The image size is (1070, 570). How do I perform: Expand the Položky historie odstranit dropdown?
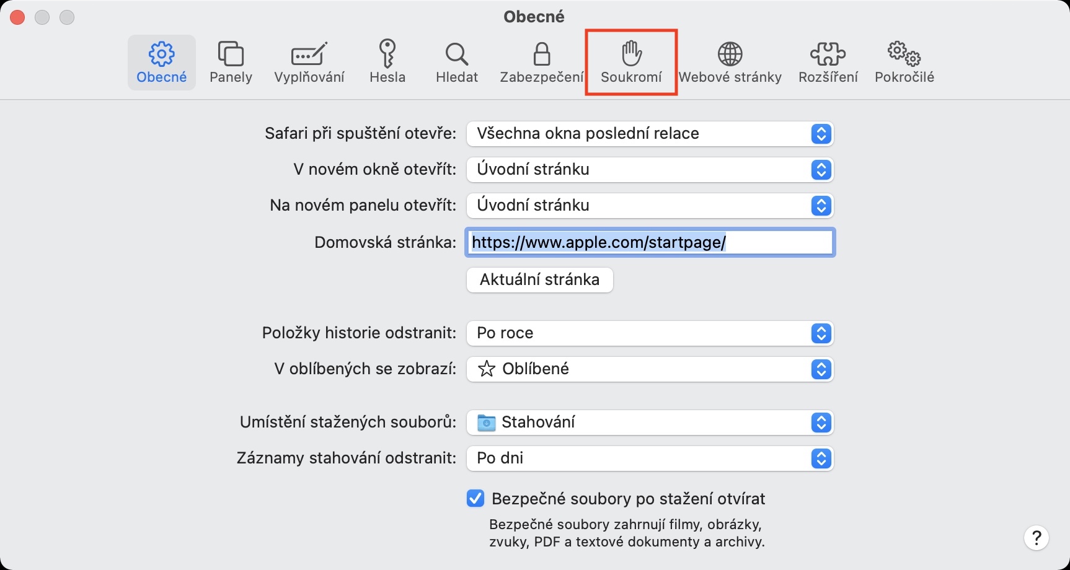tap(650, 333)
